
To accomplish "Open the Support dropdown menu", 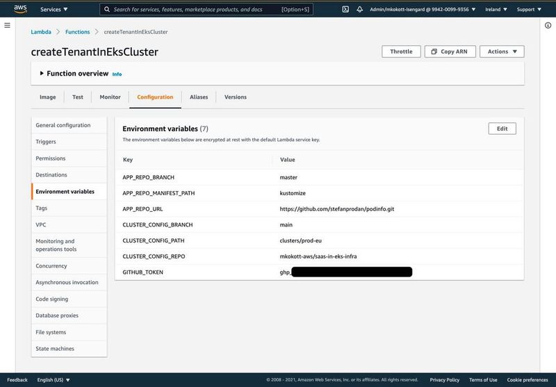I will point(529,9).
